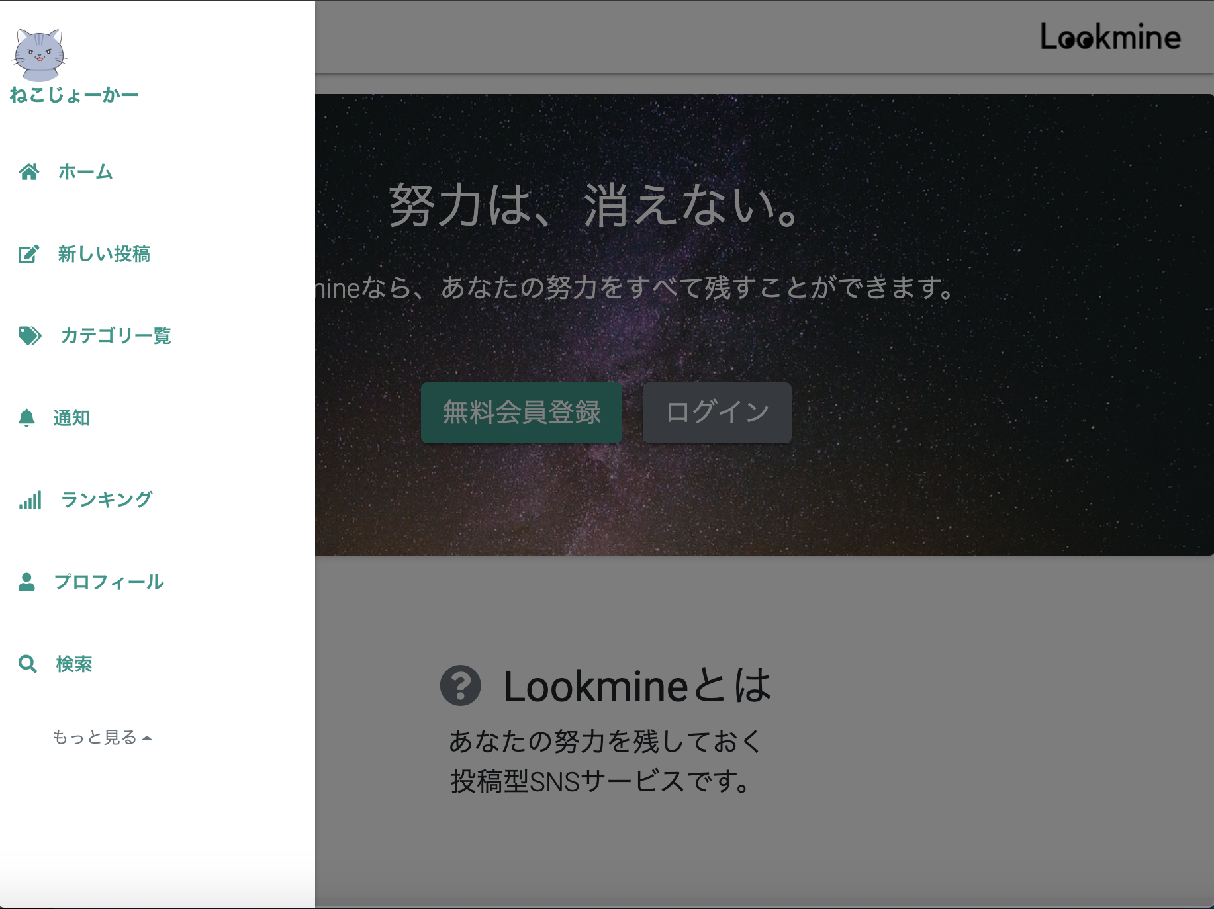The height and width of the screenshot is (909, 1214).
Task: Go to ホーム menu item
Action: 85,172
